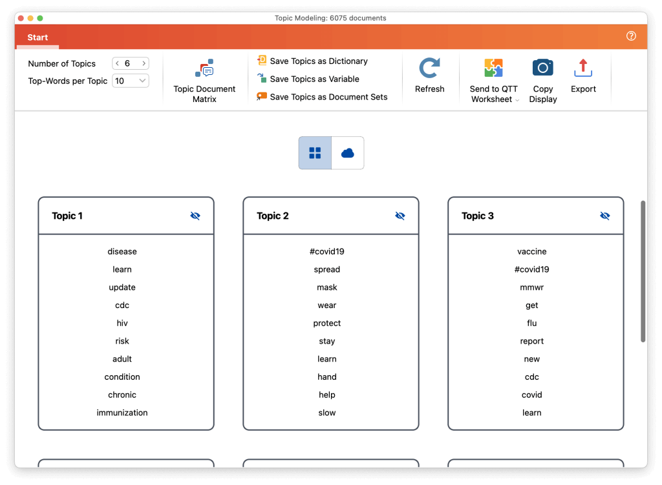Select the grid view button
Screen dimensions: 662x485
click(x=315, y=152)
